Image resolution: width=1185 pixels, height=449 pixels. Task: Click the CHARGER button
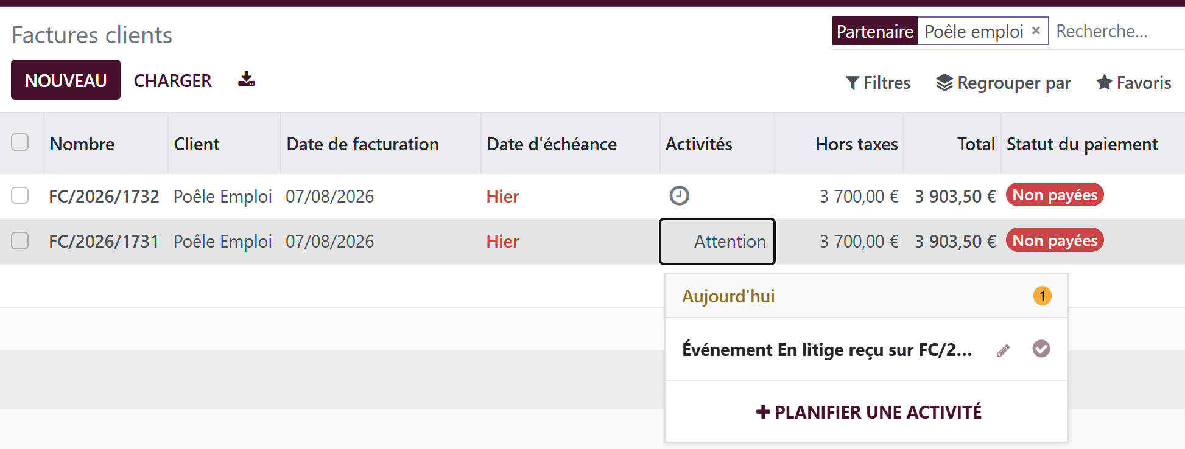172,80
